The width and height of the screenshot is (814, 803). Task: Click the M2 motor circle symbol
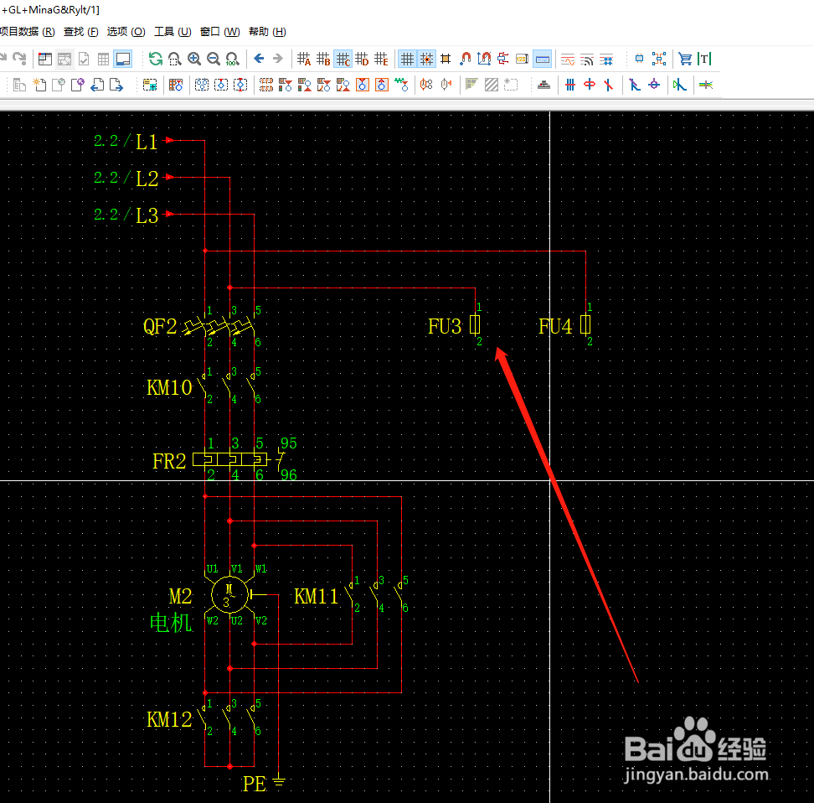point(229,594)
